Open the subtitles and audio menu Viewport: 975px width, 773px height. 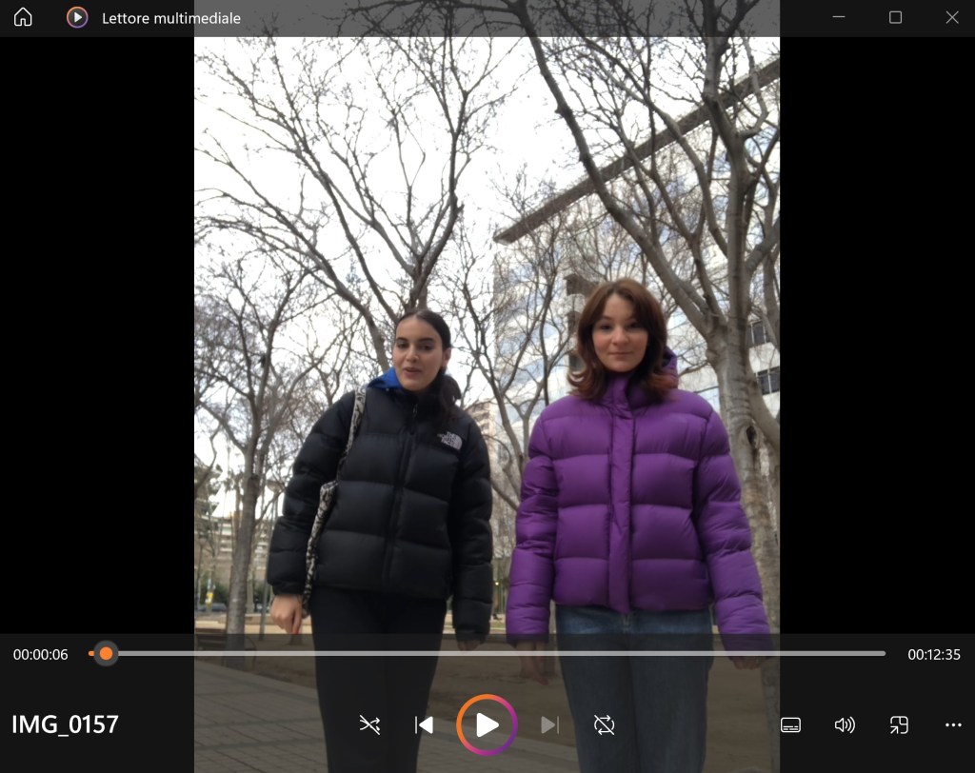click(790, 725)
